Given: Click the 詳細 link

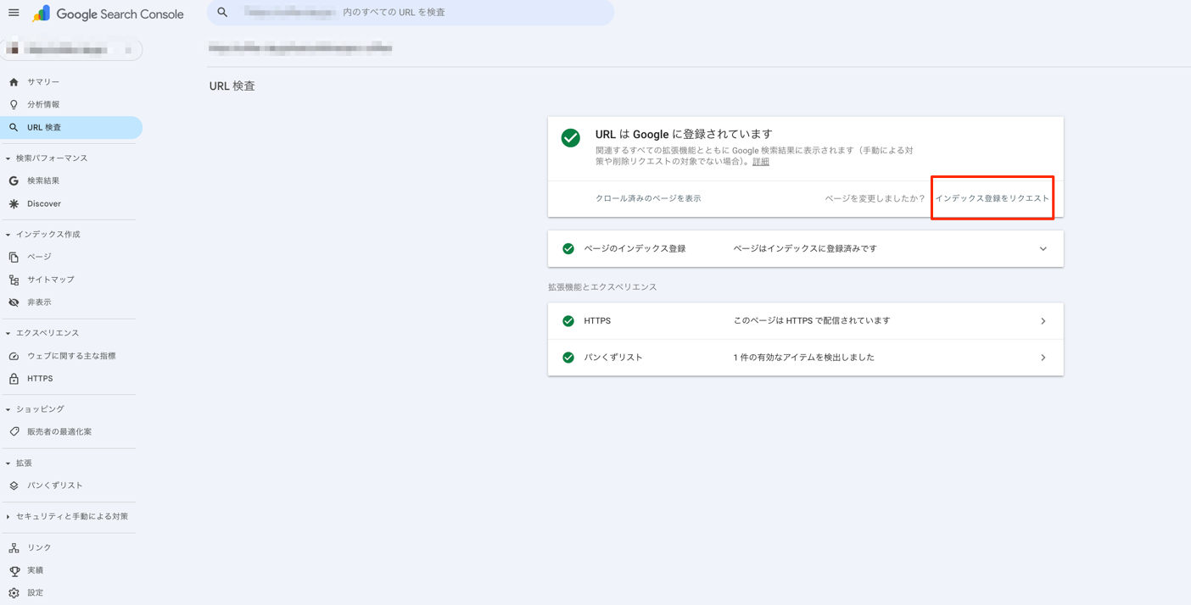Looking at the screenshot, I should [x=760, y=162].
